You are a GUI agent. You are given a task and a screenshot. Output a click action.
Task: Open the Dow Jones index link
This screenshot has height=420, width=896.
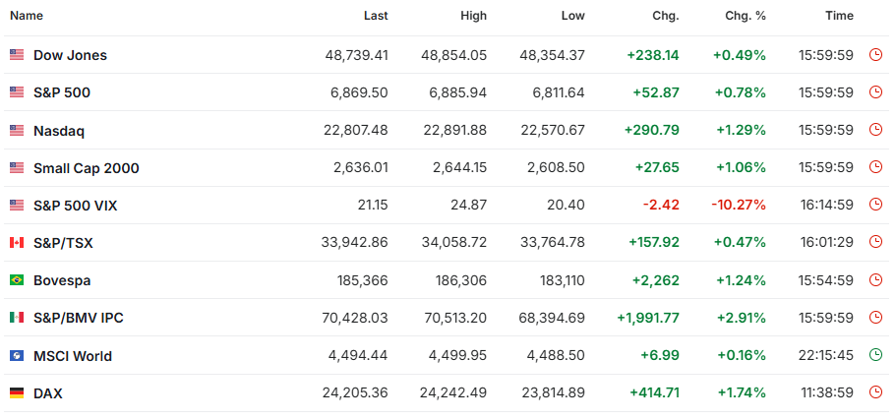click(x=70, y=55)
